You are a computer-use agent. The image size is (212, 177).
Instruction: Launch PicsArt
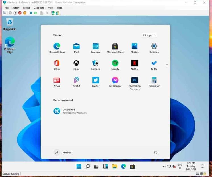76,82
